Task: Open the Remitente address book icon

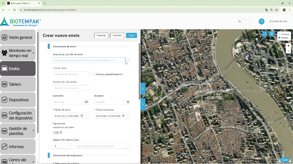Action: [x=87, y=102]
